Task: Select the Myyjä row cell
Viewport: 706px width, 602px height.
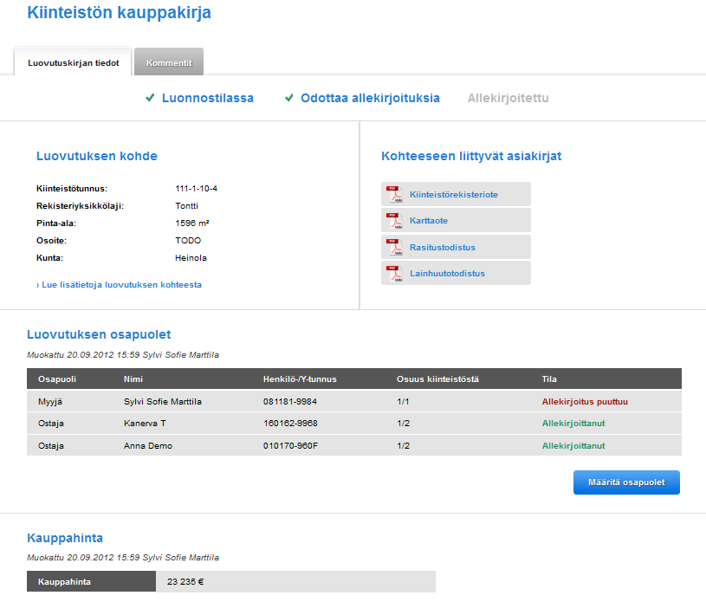Action: pos(50,401)
